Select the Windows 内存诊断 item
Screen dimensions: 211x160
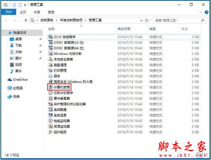(124, 54)
